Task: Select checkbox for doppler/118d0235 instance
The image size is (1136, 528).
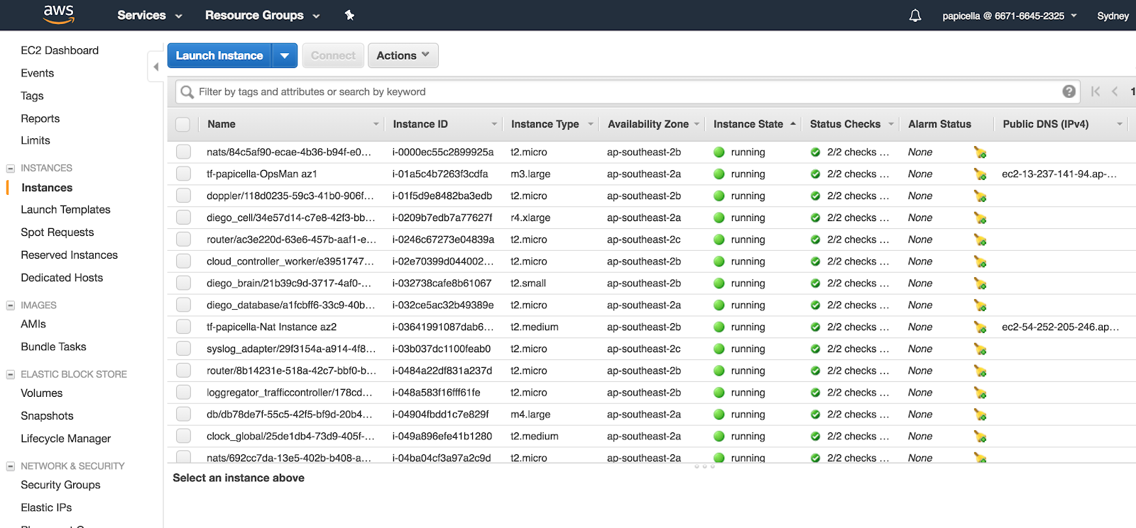Action: tap(183, 196)
